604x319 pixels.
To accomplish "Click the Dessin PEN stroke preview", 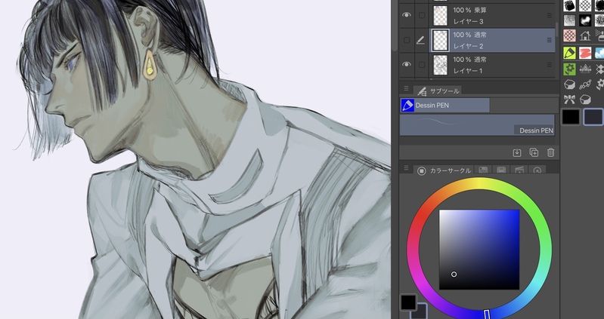I will coord(477,124).
